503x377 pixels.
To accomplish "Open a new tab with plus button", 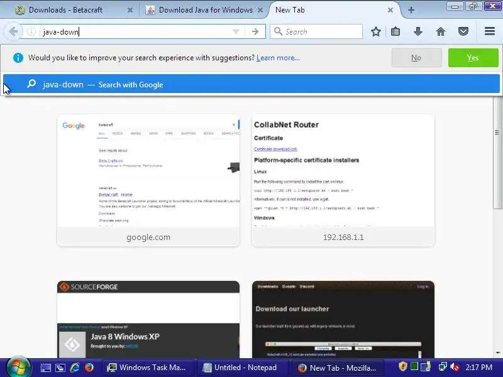I will (x=411, y=10).
